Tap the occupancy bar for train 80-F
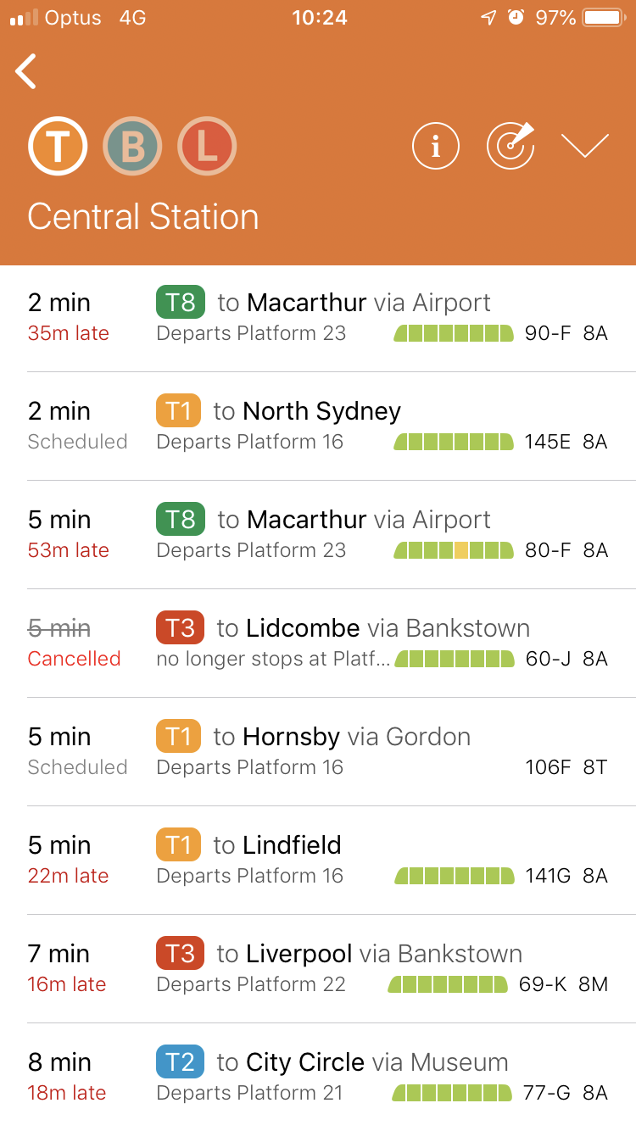 tap(454, 550)
